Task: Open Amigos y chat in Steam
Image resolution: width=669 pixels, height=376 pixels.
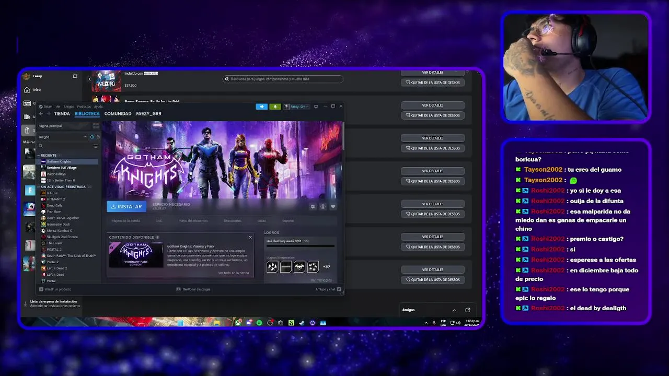Action: point(328,289)
